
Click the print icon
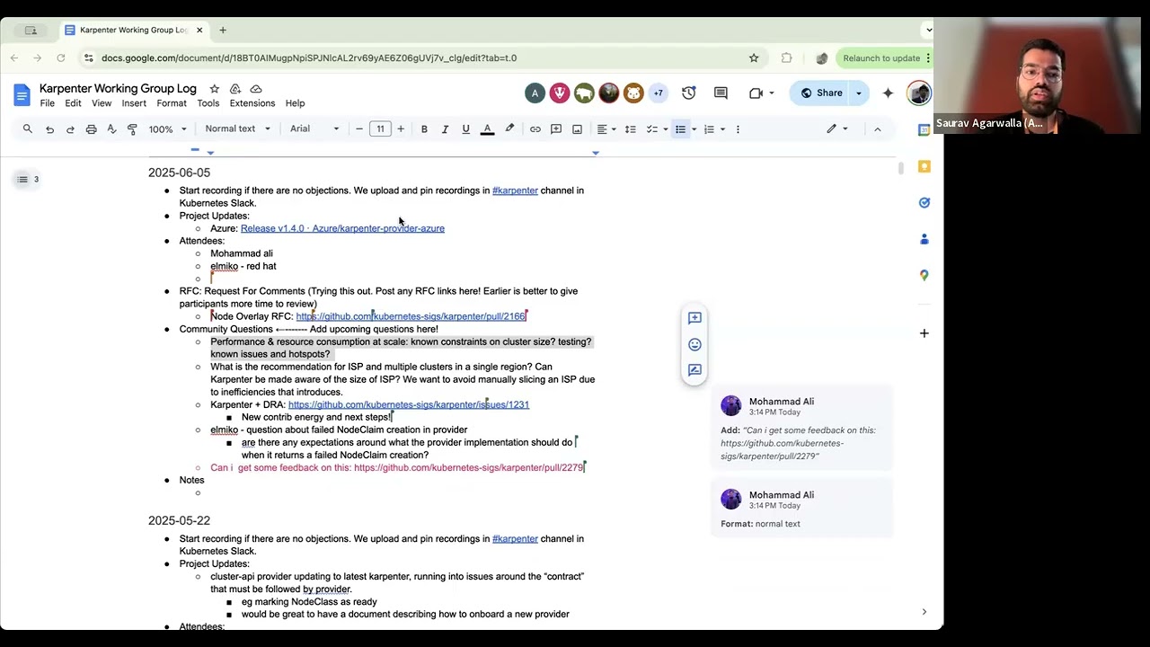pyautogui.click(x=91, y=129)
